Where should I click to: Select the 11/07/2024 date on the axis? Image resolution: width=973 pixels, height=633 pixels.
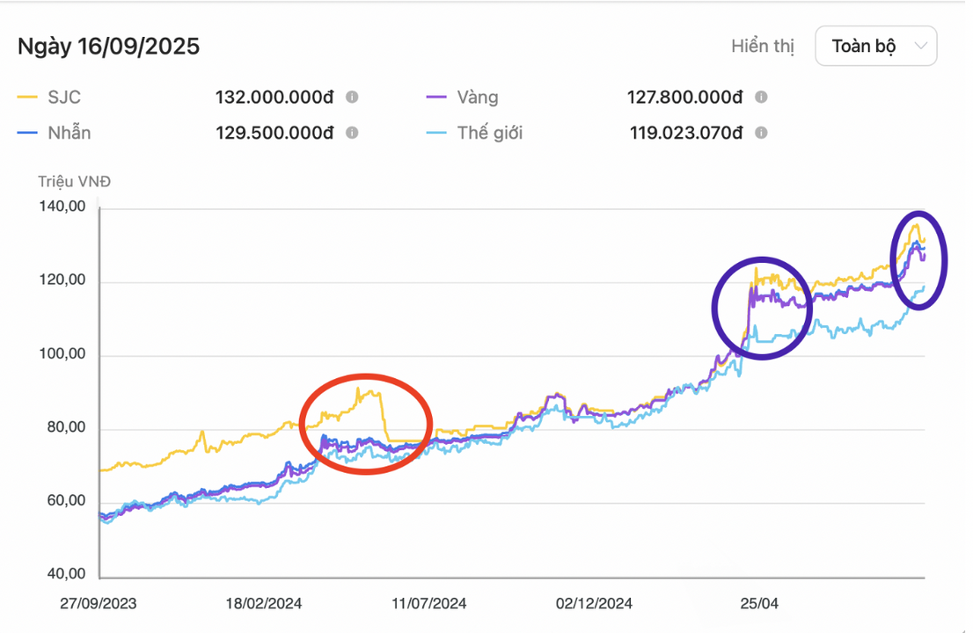(428, 604)
